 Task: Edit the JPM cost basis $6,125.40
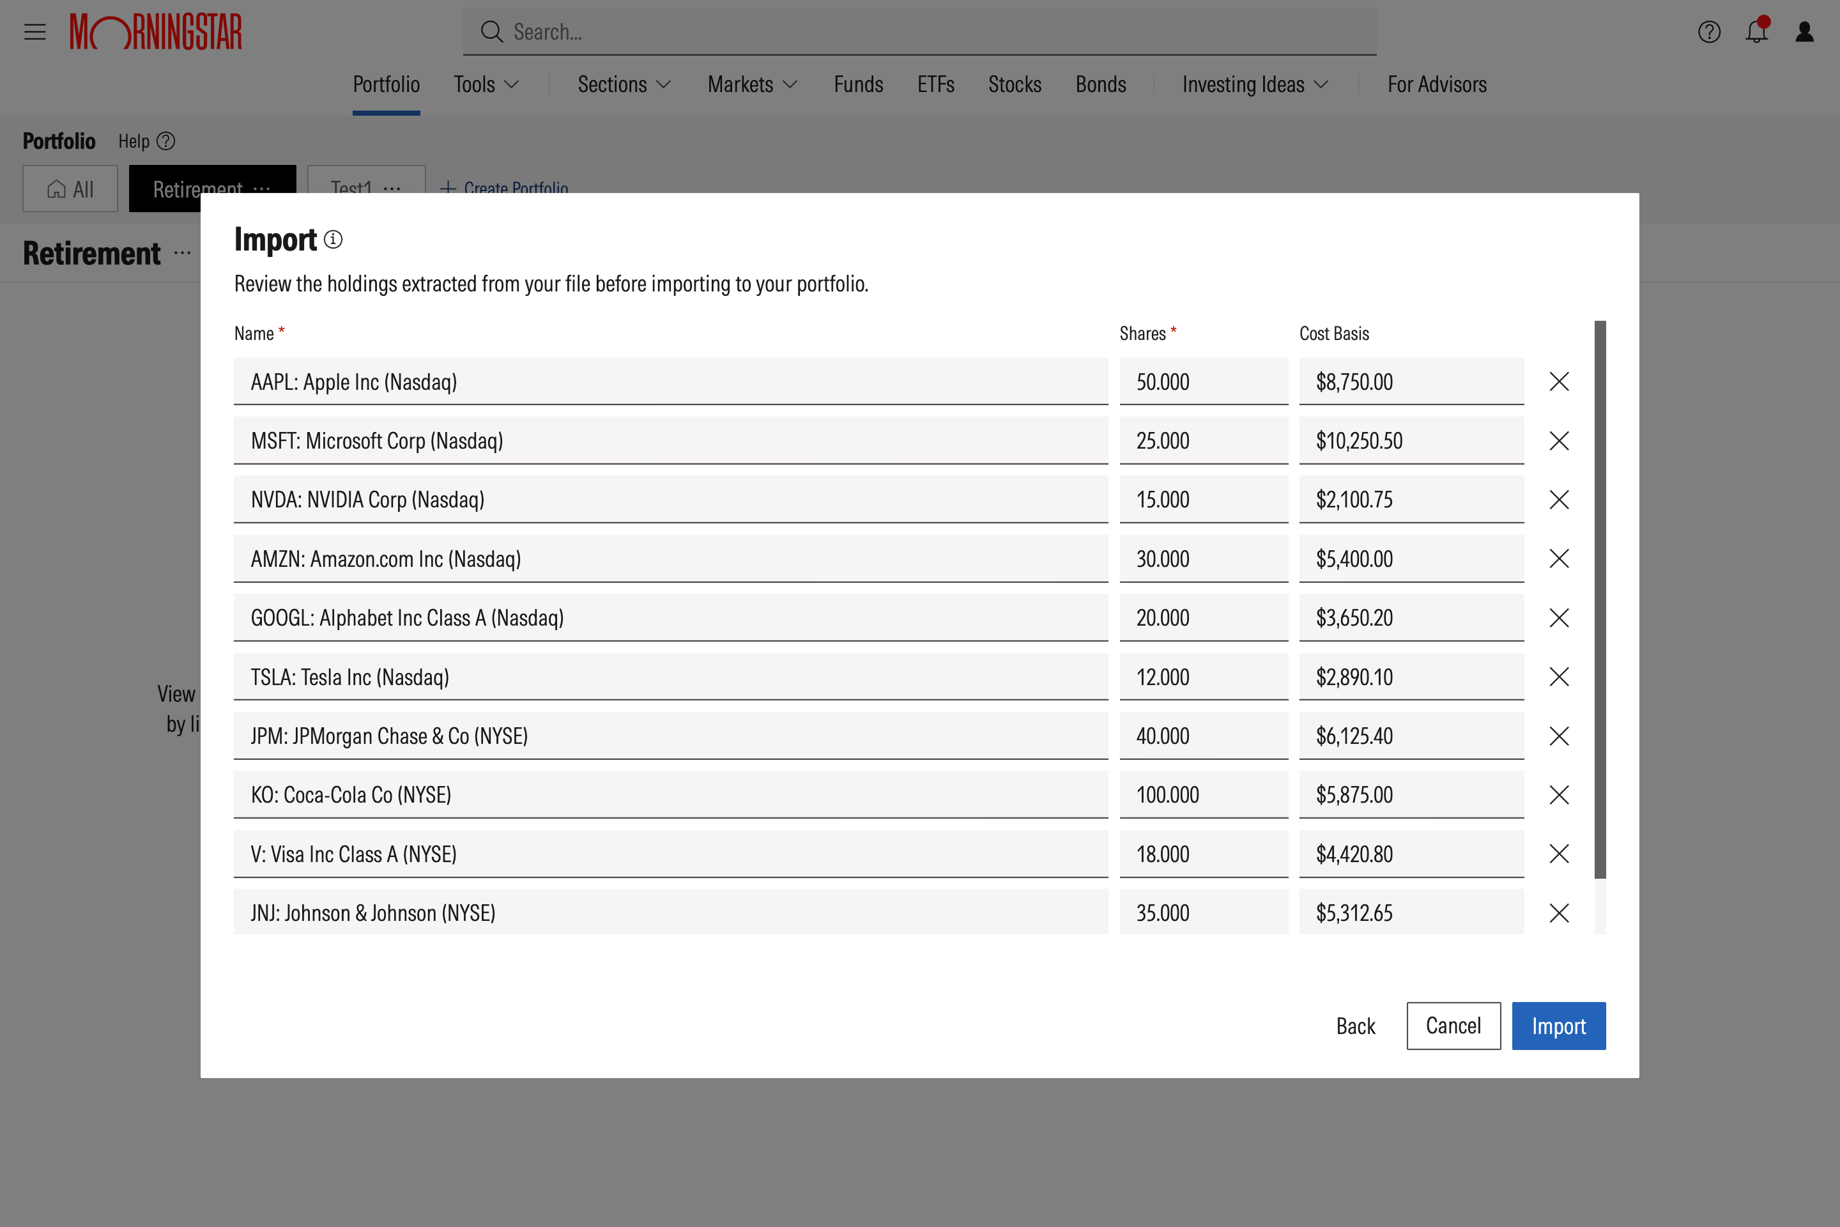point(1412,736)
